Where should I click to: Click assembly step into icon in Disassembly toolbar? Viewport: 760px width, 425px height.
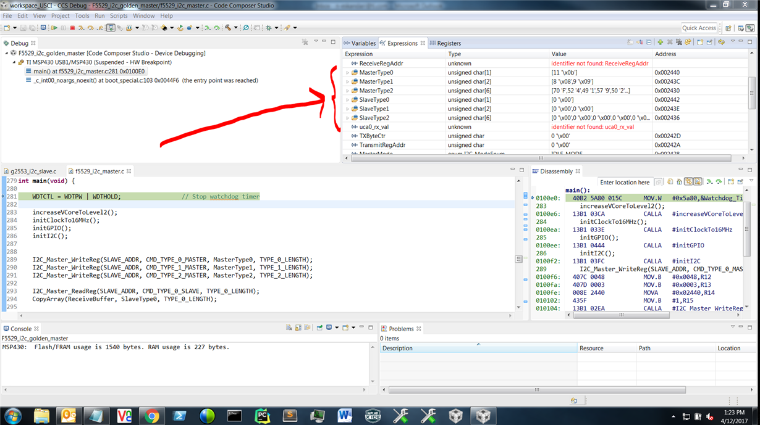pyautogui.click(x=709, y=182)
